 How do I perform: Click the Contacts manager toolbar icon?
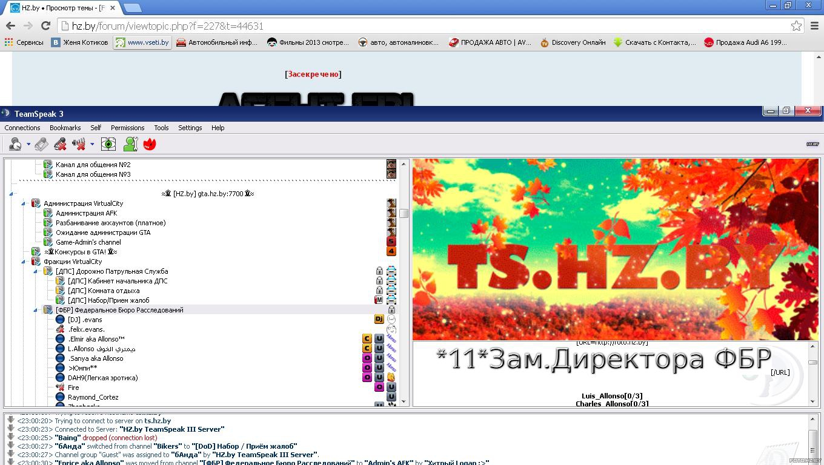point(131,144)
